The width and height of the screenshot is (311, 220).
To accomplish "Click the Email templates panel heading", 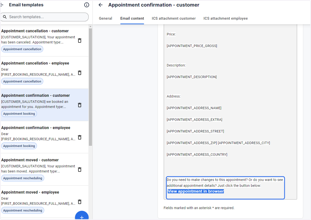I will click(x=26, y=5).
